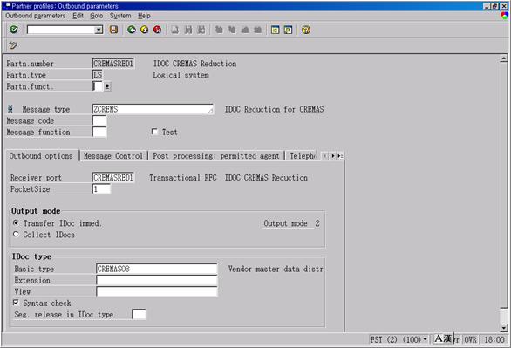511x348 pixels.
Task: Click the Print icon in the toolbar
Action: pyautogui.click(x=175, y=30)
